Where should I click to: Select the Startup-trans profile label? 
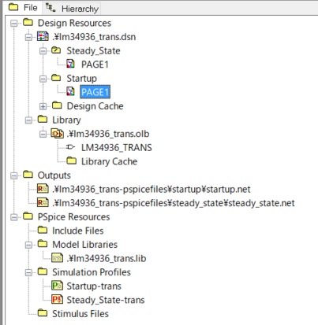(94, 286)
